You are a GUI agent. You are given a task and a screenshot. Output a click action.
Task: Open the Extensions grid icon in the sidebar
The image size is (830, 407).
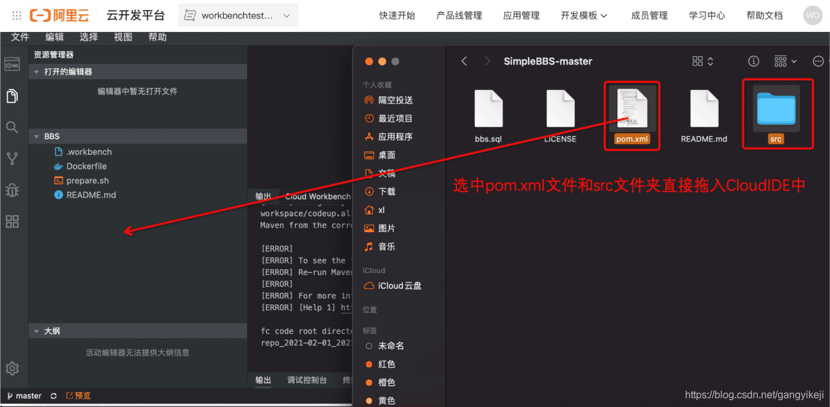(12, 221)
